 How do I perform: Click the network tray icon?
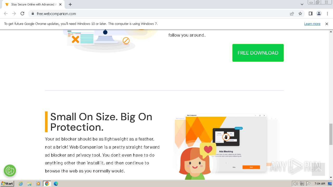point(302,184)
